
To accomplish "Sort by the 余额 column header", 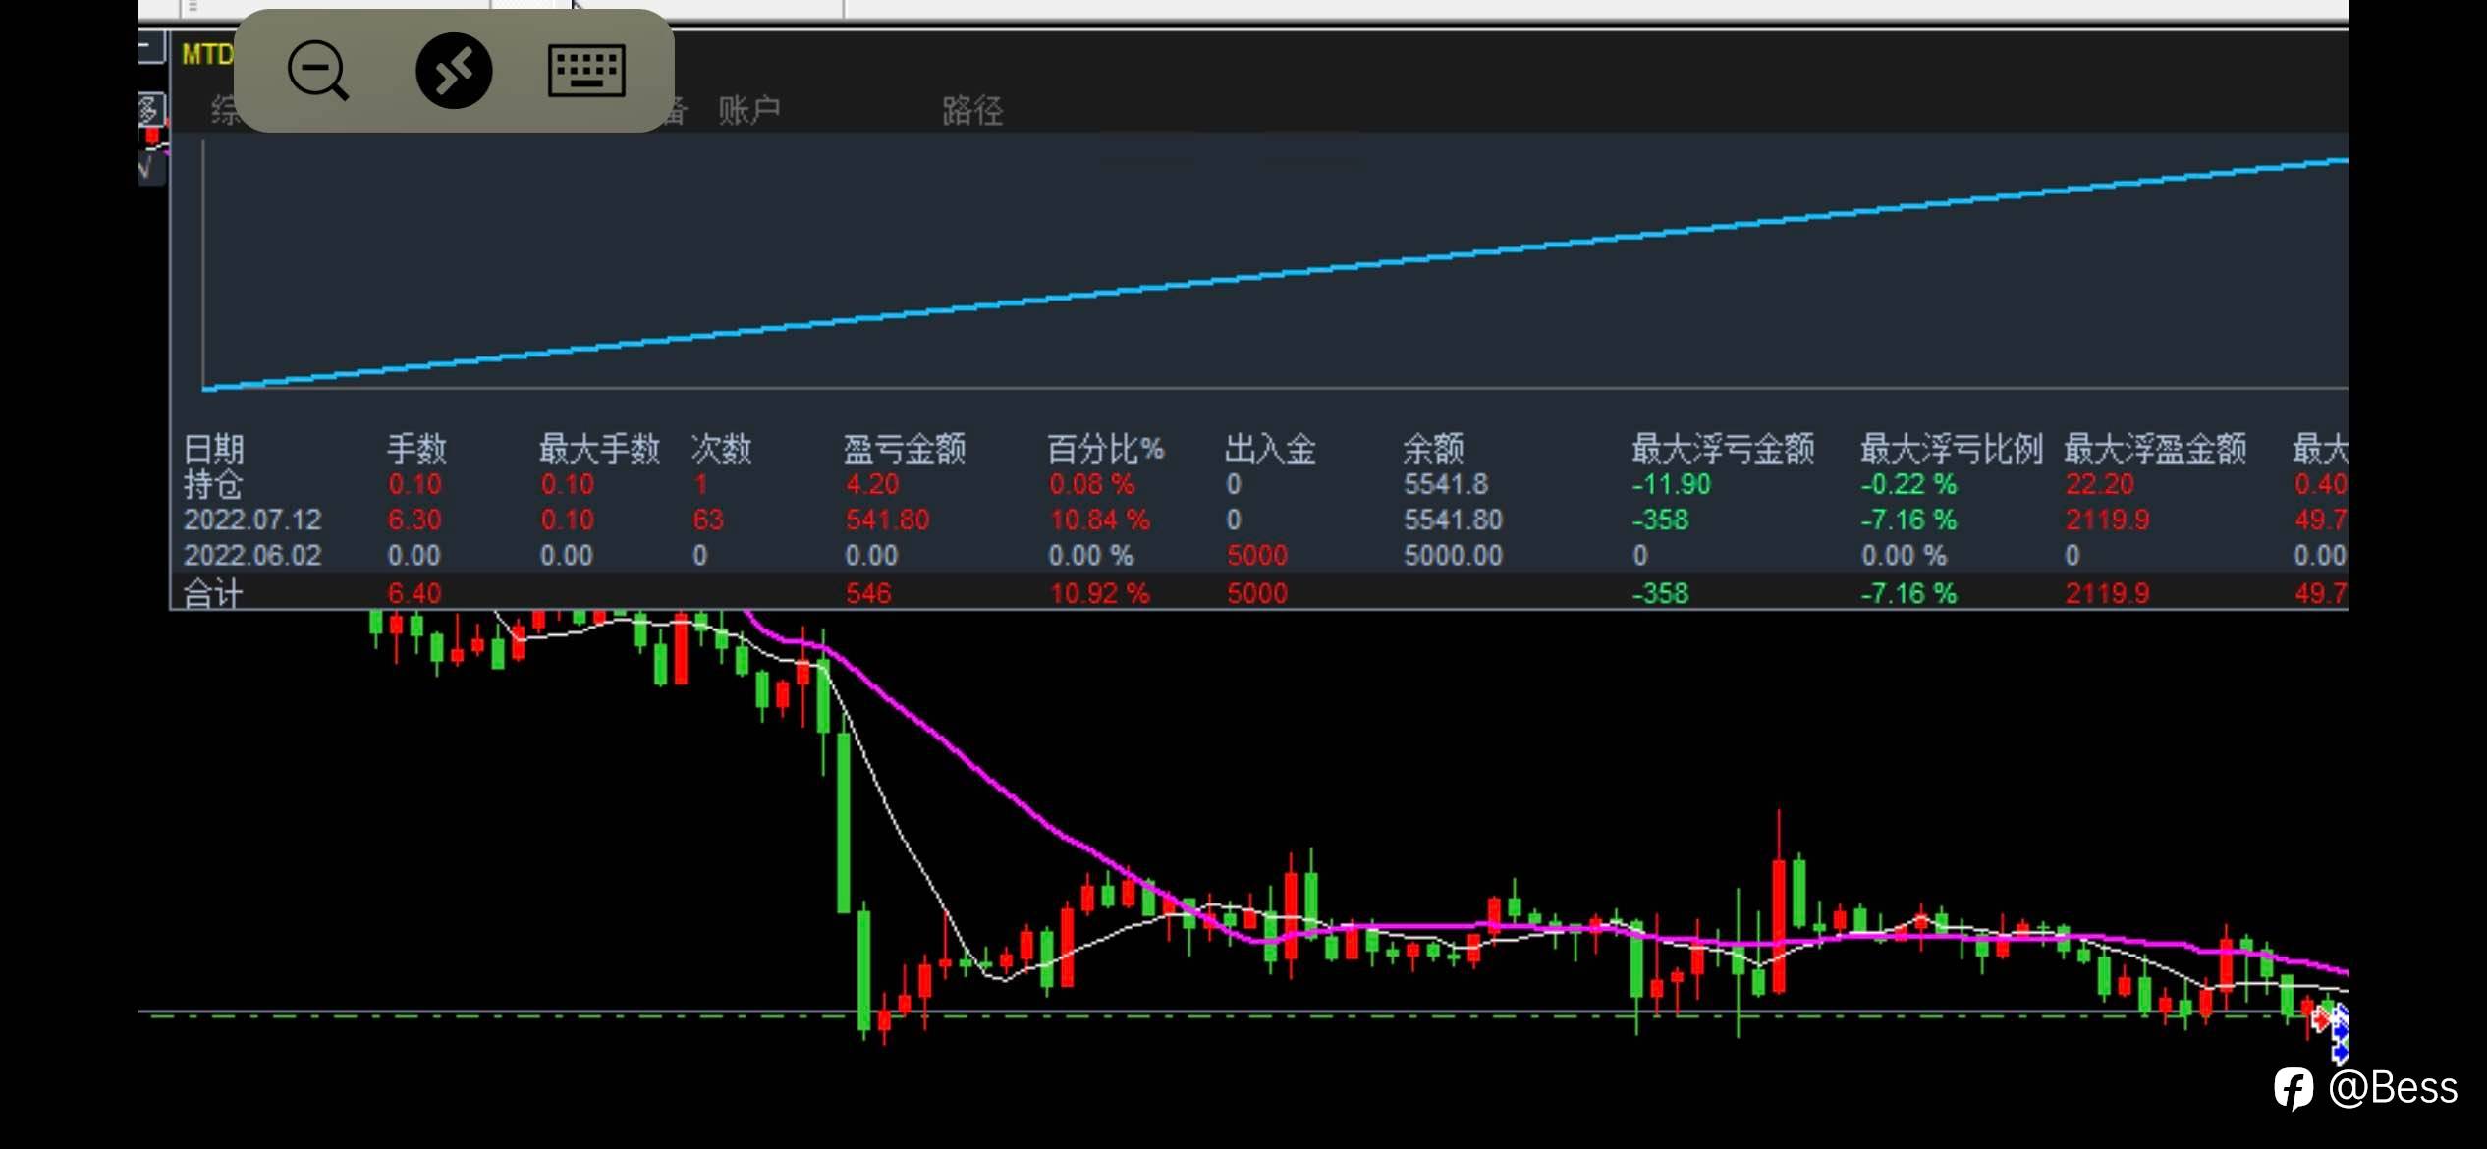I will coord(1432,449).
